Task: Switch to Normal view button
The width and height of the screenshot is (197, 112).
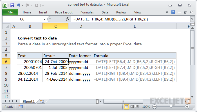Action: point(126,107)
